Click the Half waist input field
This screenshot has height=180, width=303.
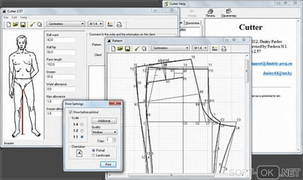[x=61, y=40]
